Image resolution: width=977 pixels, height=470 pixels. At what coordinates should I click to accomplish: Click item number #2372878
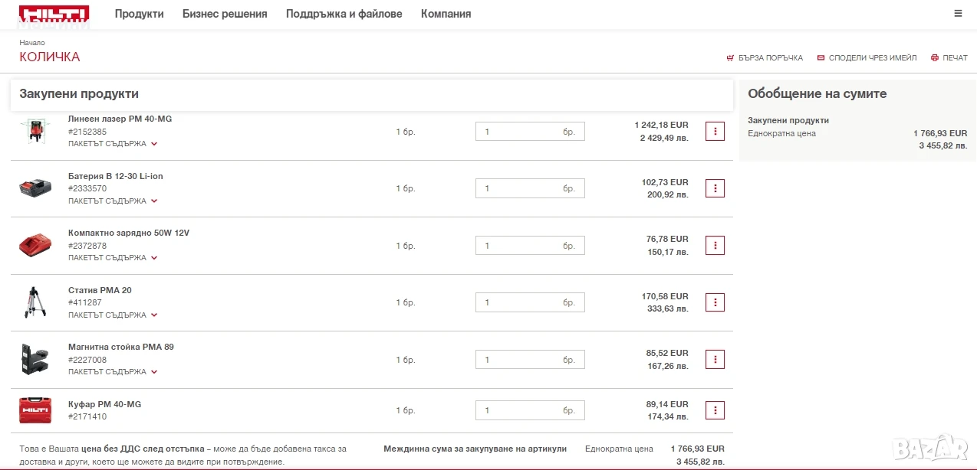click(x=87, y=246)
